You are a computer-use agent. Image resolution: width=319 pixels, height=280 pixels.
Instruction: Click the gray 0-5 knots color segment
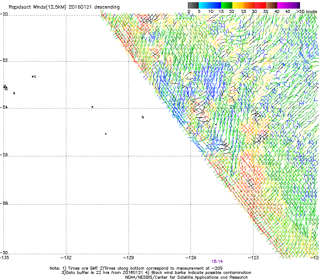(x=193, y=5)
